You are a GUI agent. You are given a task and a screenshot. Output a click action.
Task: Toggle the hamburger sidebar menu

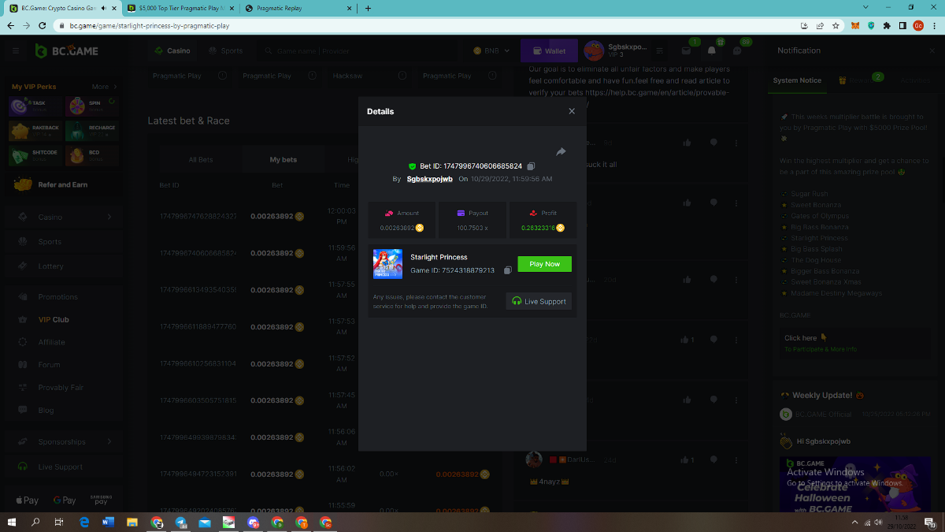(16, 51)
